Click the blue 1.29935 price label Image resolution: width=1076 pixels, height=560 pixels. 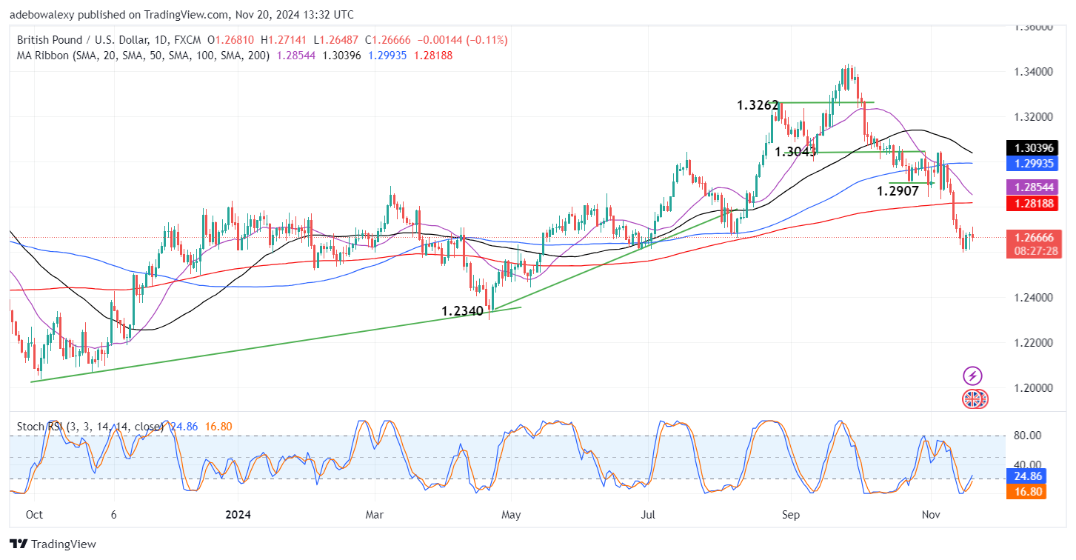tap(1032, 163)
